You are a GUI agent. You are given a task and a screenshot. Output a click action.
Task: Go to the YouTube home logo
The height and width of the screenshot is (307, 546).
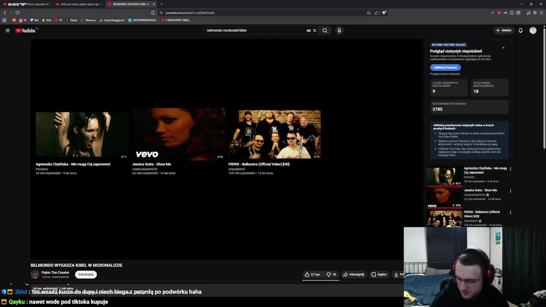coord(26,30)
